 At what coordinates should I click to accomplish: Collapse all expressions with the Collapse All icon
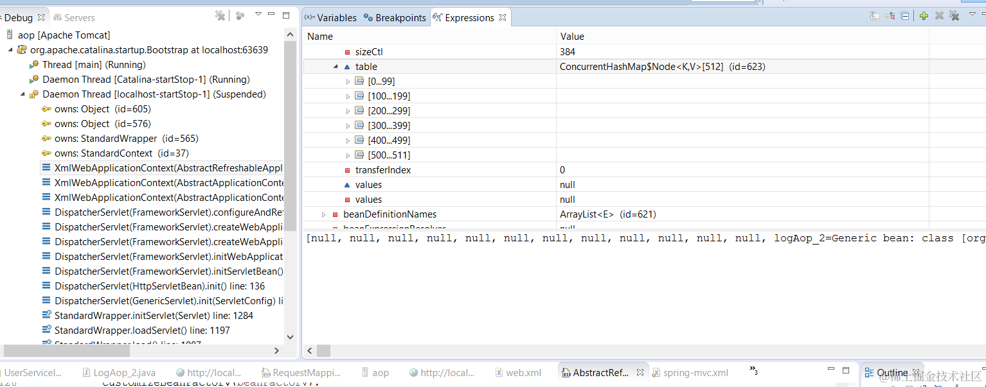(905, 16)
